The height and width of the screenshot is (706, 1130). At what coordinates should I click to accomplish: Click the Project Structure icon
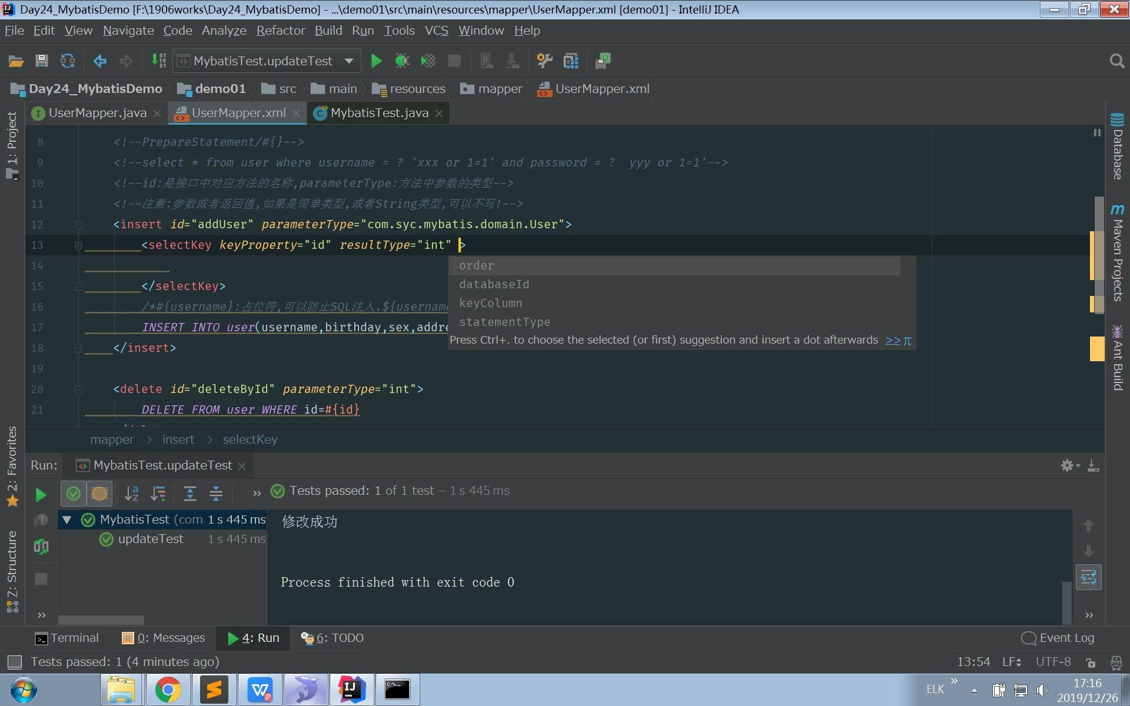point(570,61)
